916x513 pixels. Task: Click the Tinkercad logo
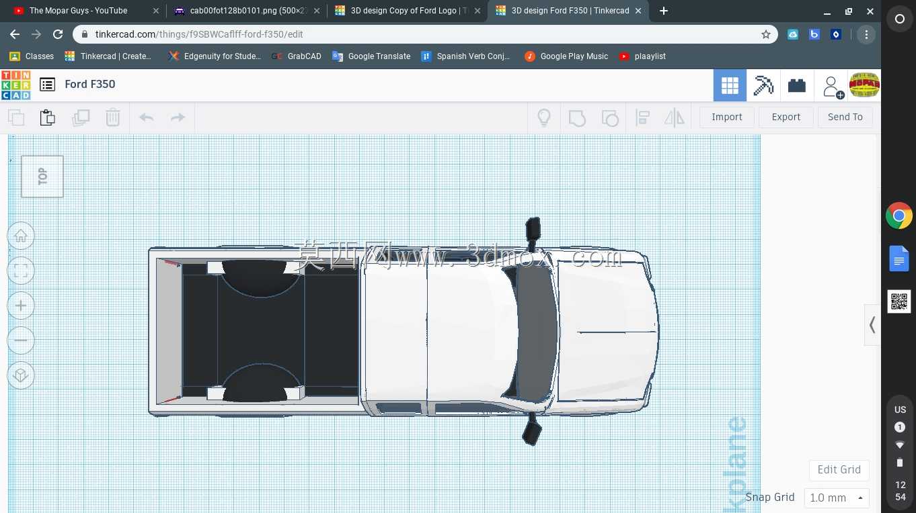pos(15,85)
